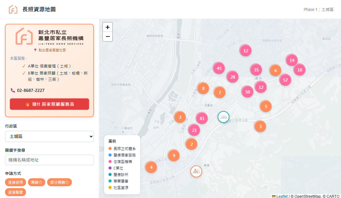Click the orange 長照正式體系 legend dot
341x198 pixels.
tap(110, 149)
